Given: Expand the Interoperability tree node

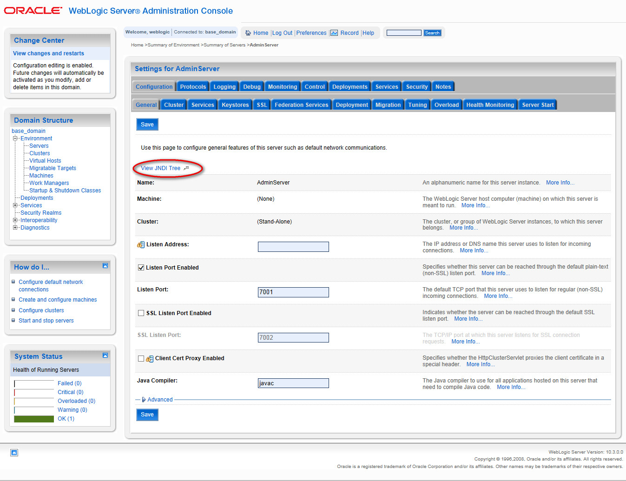Looking at the screenshot, I should [x=15, y=220].
